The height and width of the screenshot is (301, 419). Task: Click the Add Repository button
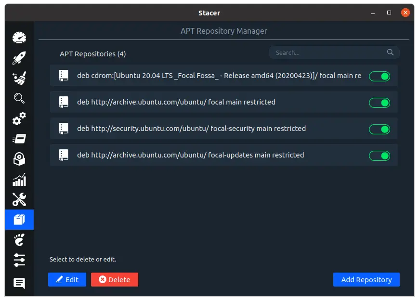(367, 280)
